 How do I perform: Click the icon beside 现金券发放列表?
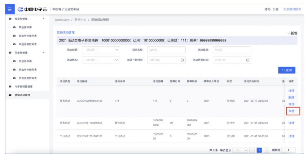click(x=14, y=44)
